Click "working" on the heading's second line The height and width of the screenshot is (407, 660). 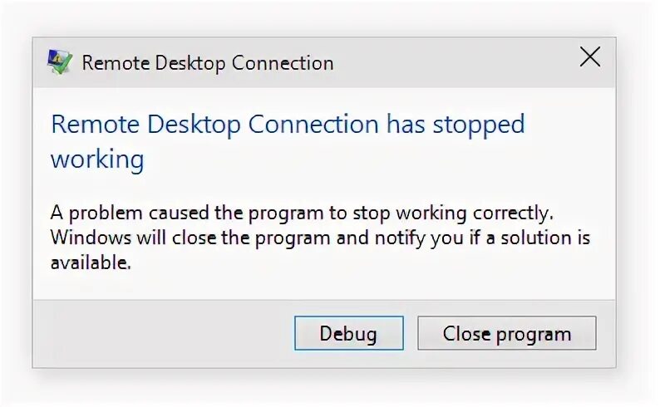pos(97,159)
